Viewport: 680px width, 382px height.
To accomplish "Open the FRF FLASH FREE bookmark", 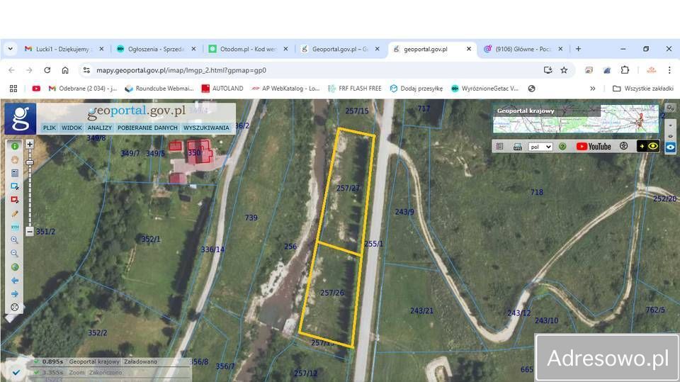I will (355, 89).
